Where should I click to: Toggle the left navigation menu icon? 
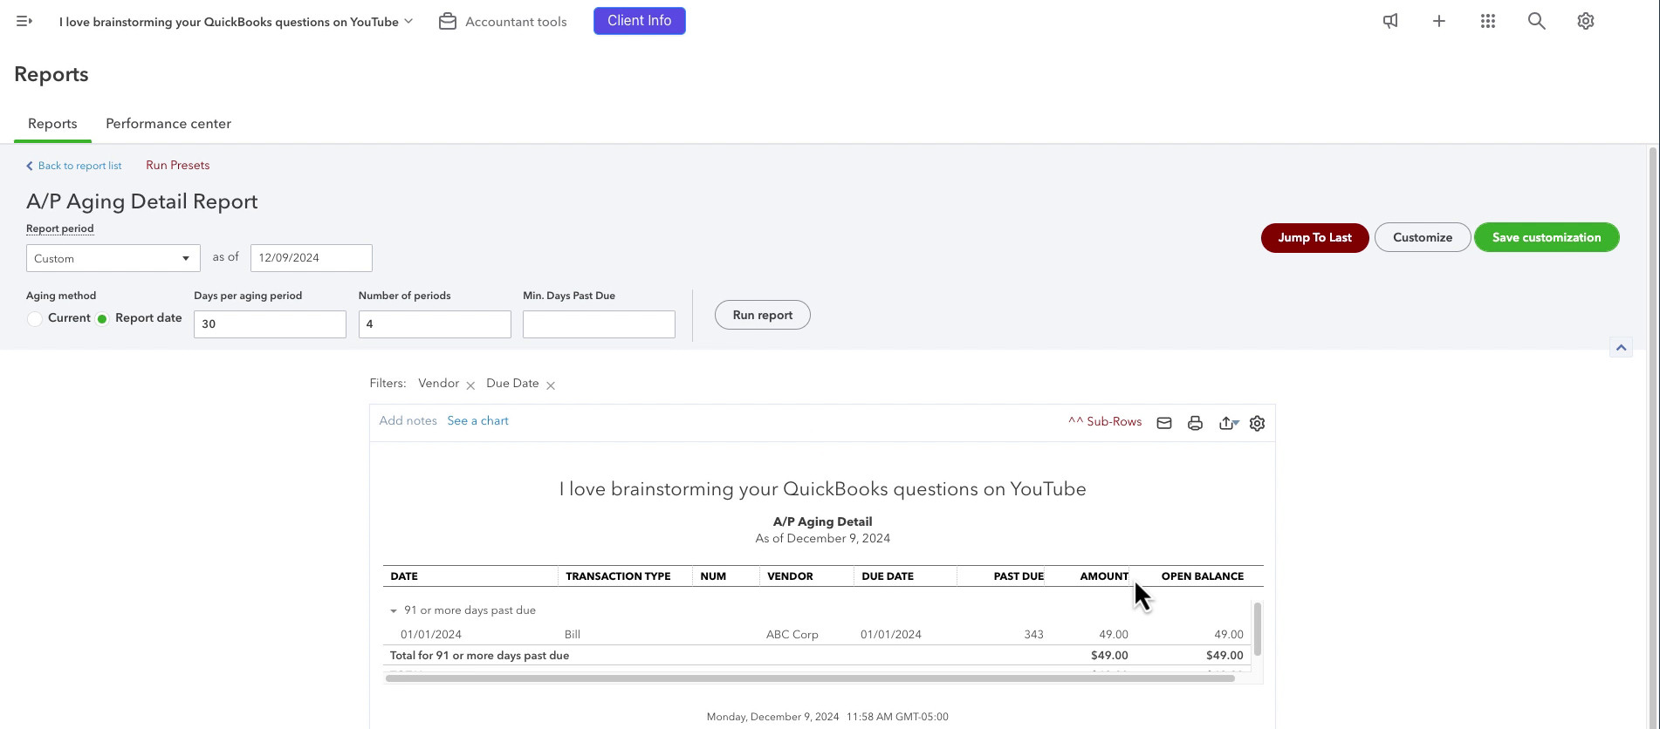pyautogui.click(x=24, y=21)
